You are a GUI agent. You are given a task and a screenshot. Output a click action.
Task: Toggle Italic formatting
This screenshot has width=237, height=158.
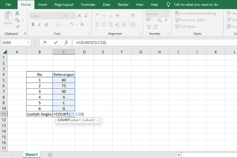[39, 24]
